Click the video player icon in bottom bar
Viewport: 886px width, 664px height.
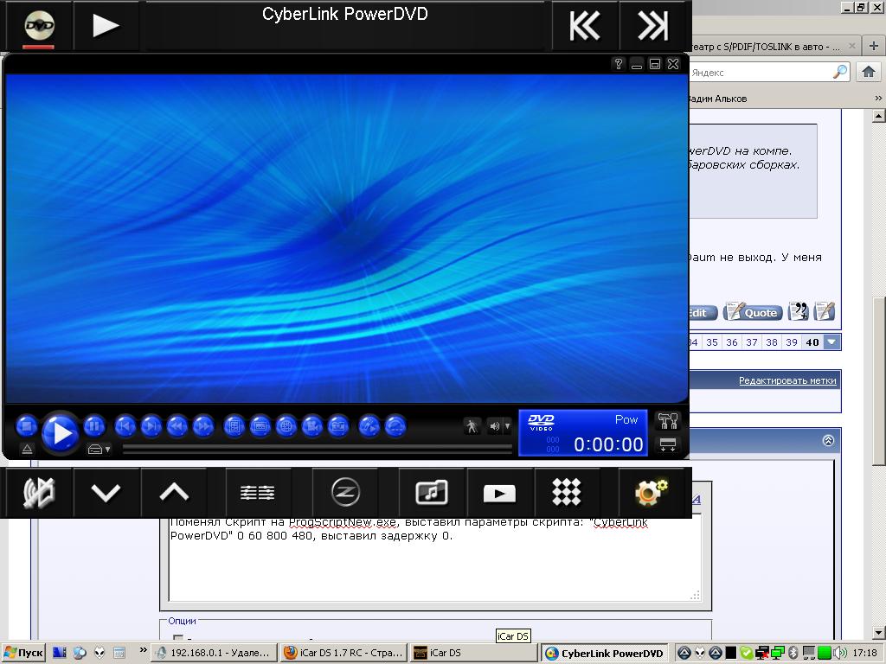pyautogui.click(x=499, y=493)
